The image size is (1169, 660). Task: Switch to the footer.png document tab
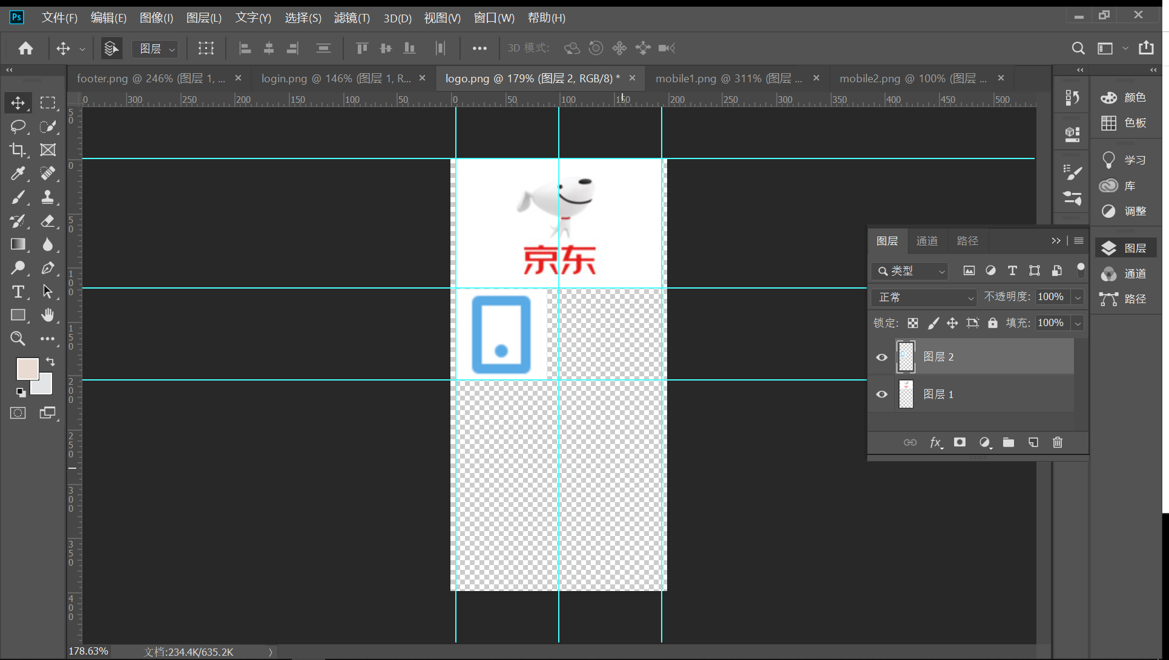click(x=151, y=79)
